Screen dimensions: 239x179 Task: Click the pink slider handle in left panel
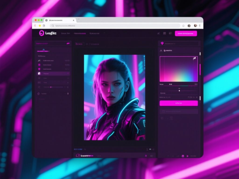point(51,87)
